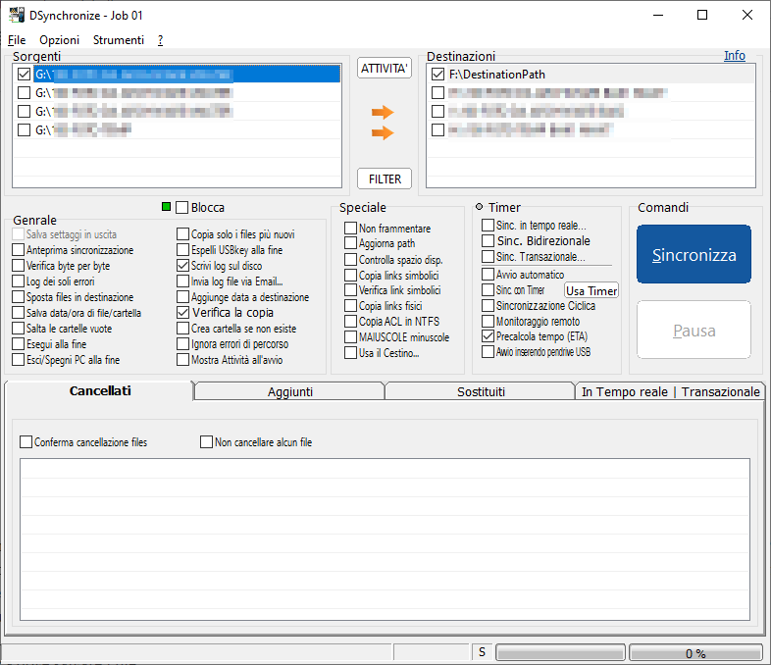This screenshot has width=771, height=665.
Task: Uncheck the F:\DestinationPath destination checkbox
Action: coord(437,75)
